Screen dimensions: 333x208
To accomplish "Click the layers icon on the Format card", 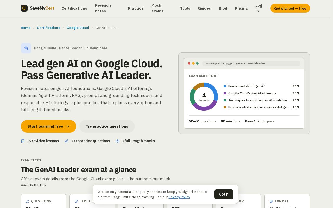I will point(271,201).
